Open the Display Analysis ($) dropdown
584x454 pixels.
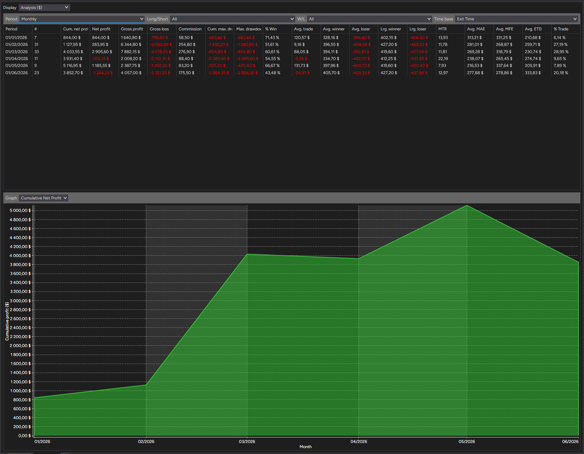tap(44, 8)
